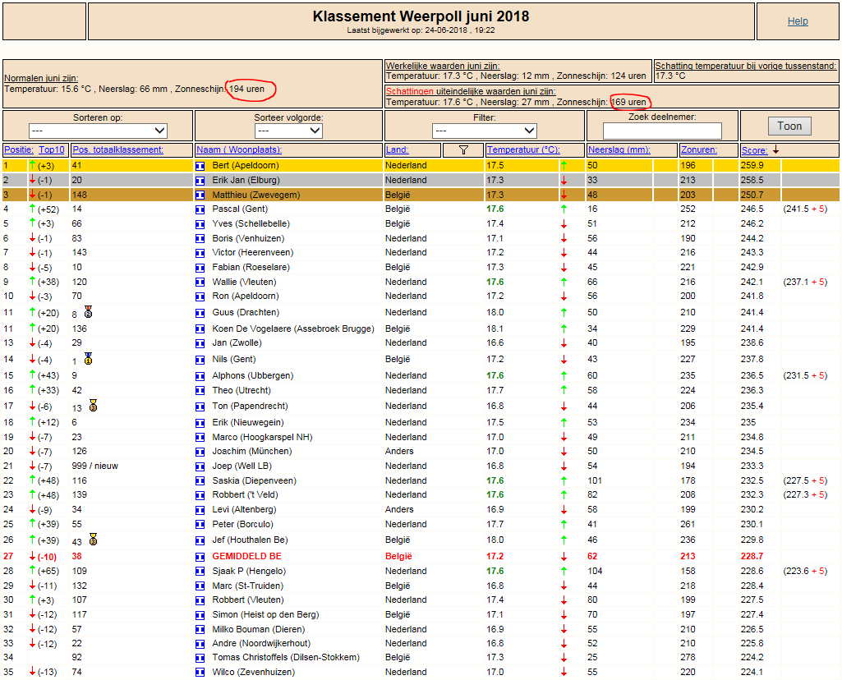This screenshot has height=680, width=842.
Task: Click the medal icon in Jef (Houthalen Be) row
Action: [93, 540]
